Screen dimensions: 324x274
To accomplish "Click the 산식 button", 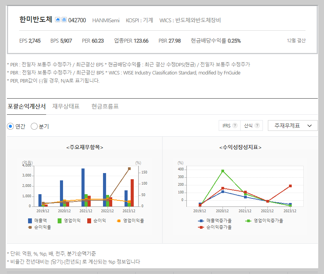I will [252, 125].
